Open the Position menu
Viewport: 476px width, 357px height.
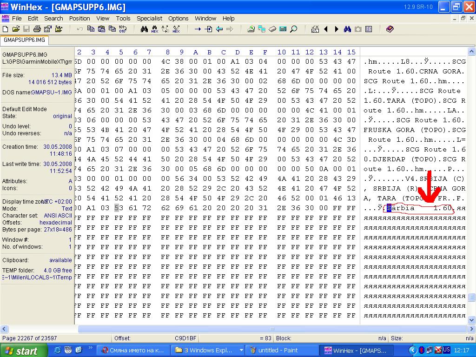(79, 18)
